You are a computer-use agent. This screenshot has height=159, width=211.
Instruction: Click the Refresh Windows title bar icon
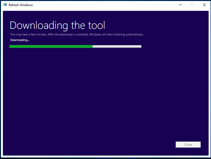5,5
